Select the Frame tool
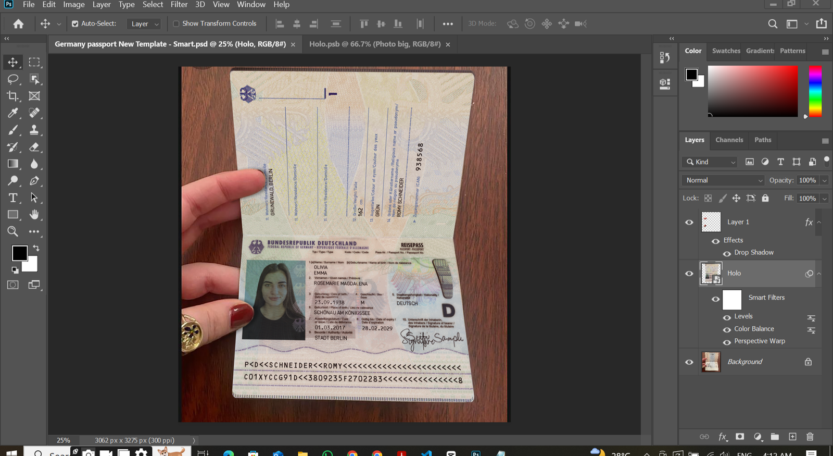 click(34, 96)
